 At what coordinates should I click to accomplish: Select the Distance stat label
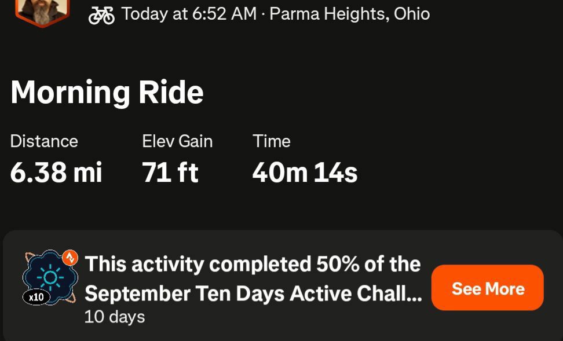tap(44, 141)
